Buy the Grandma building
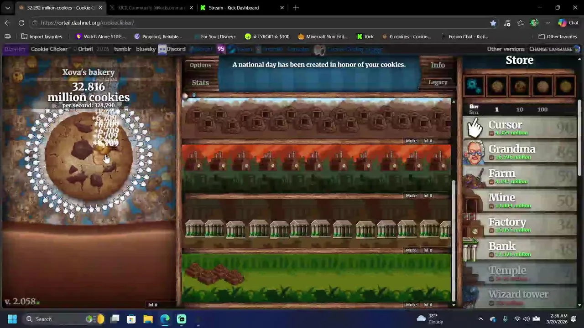This screenshot has height=328, width=584. click(520, 152)
